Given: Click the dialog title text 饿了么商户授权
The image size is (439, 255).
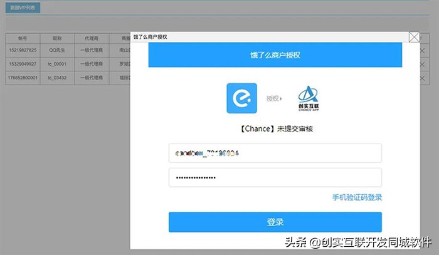Looking at the screenshot, I should point(150,37).
